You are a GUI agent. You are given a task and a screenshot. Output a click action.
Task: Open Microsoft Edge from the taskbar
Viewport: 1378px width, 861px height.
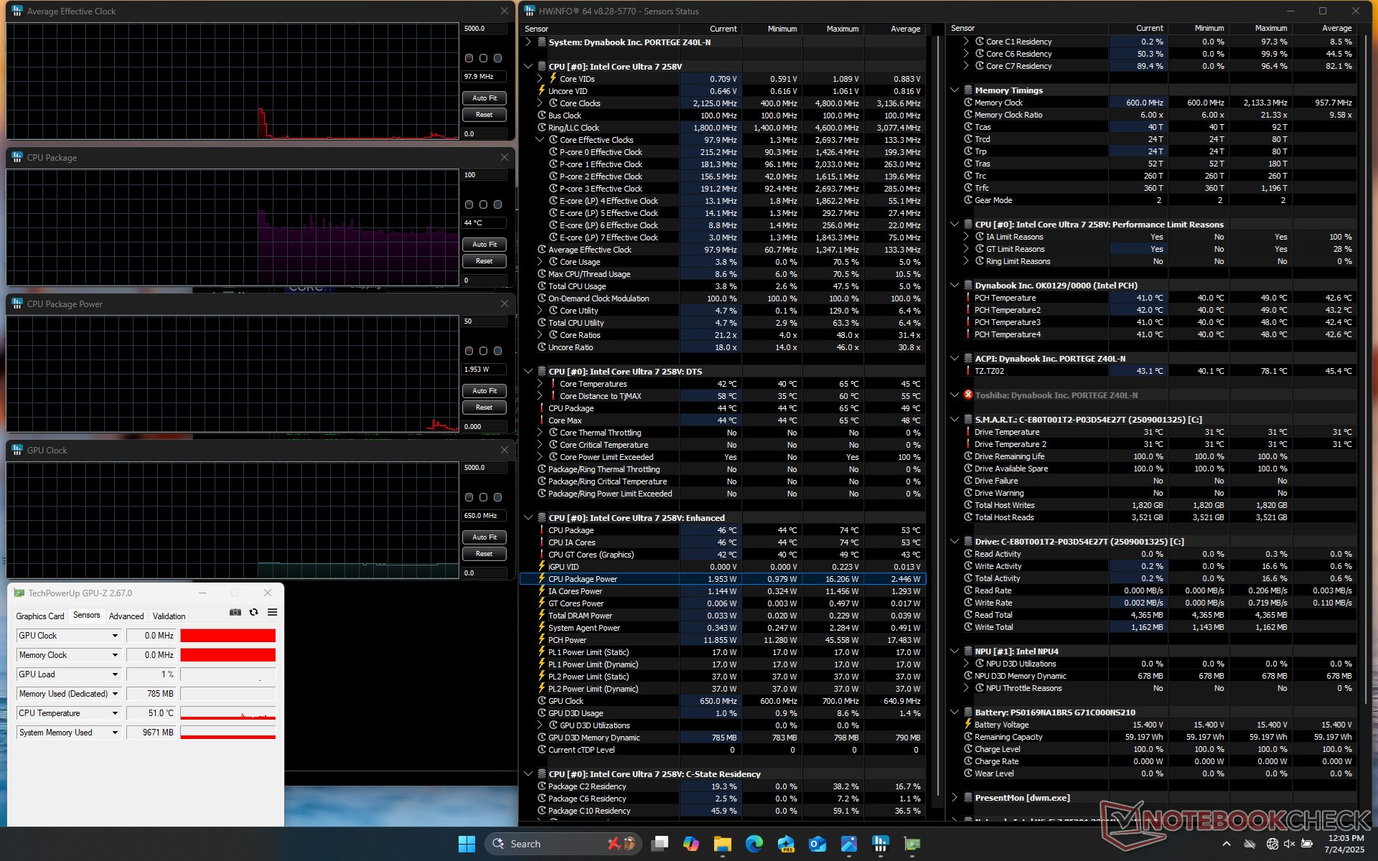(x=754, y=844)
